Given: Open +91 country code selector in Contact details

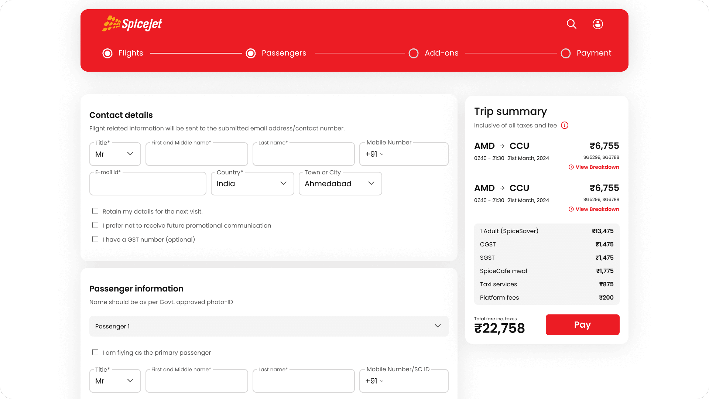Looking at the screenshot, I should (x=374, y=154).
